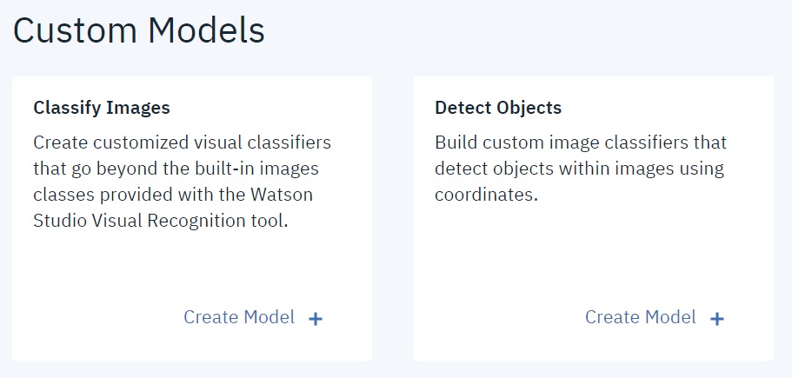The height and width of the screenshot is (378, 792).
Task: Click the plus icon in Detect Objects card
Action: tap(717, 319)
